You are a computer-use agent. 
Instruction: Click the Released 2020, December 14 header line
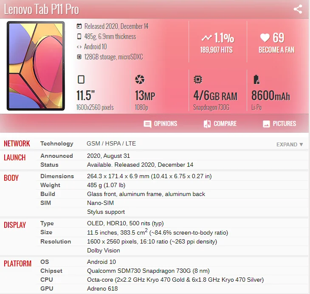pyautogui.click(x=116, y=26)
